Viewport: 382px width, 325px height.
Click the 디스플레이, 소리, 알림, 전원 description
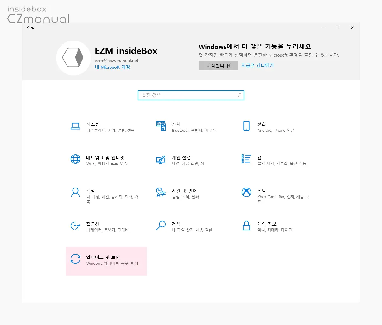[x=111, y=131]
